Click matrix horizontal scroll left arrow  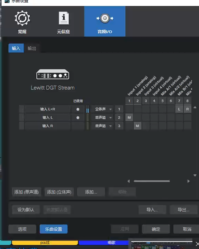coord(129,181)
